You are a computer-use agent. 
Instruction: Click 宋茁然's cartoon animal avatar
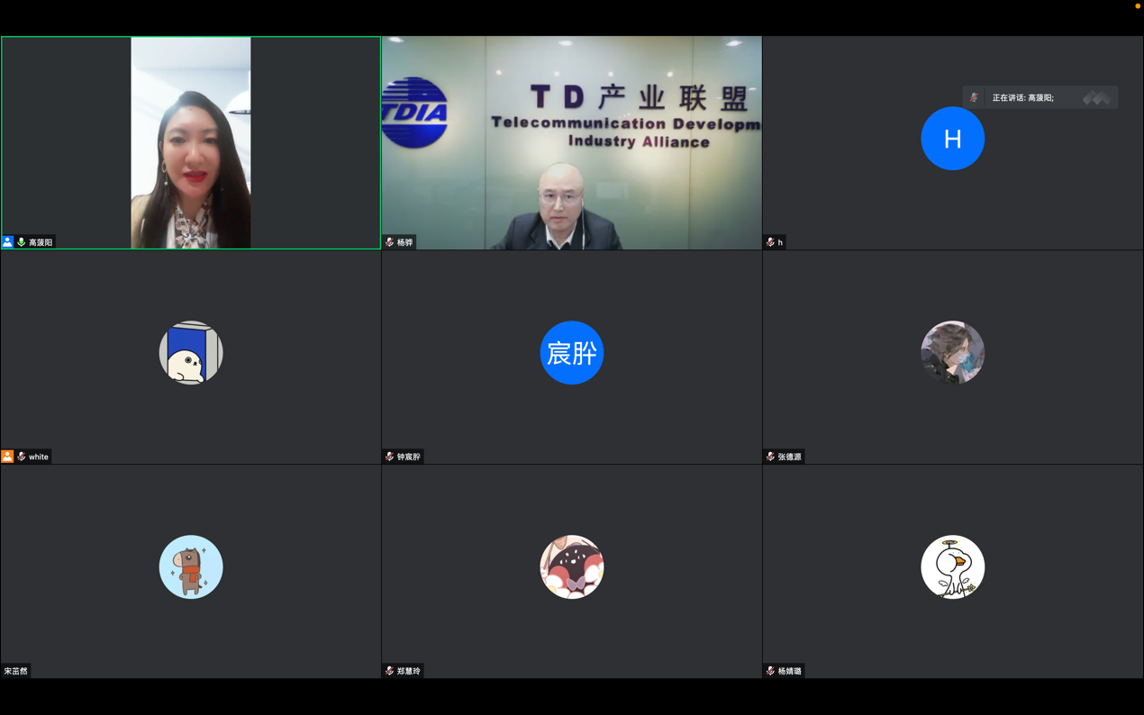(x=191, y=567)
